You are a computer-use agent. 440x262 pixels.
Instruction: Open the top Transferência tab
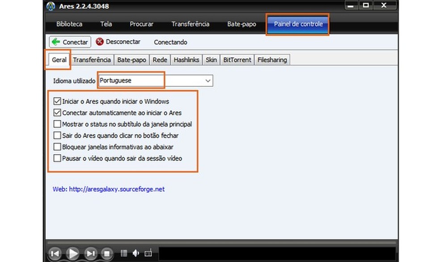pos(190,24)
